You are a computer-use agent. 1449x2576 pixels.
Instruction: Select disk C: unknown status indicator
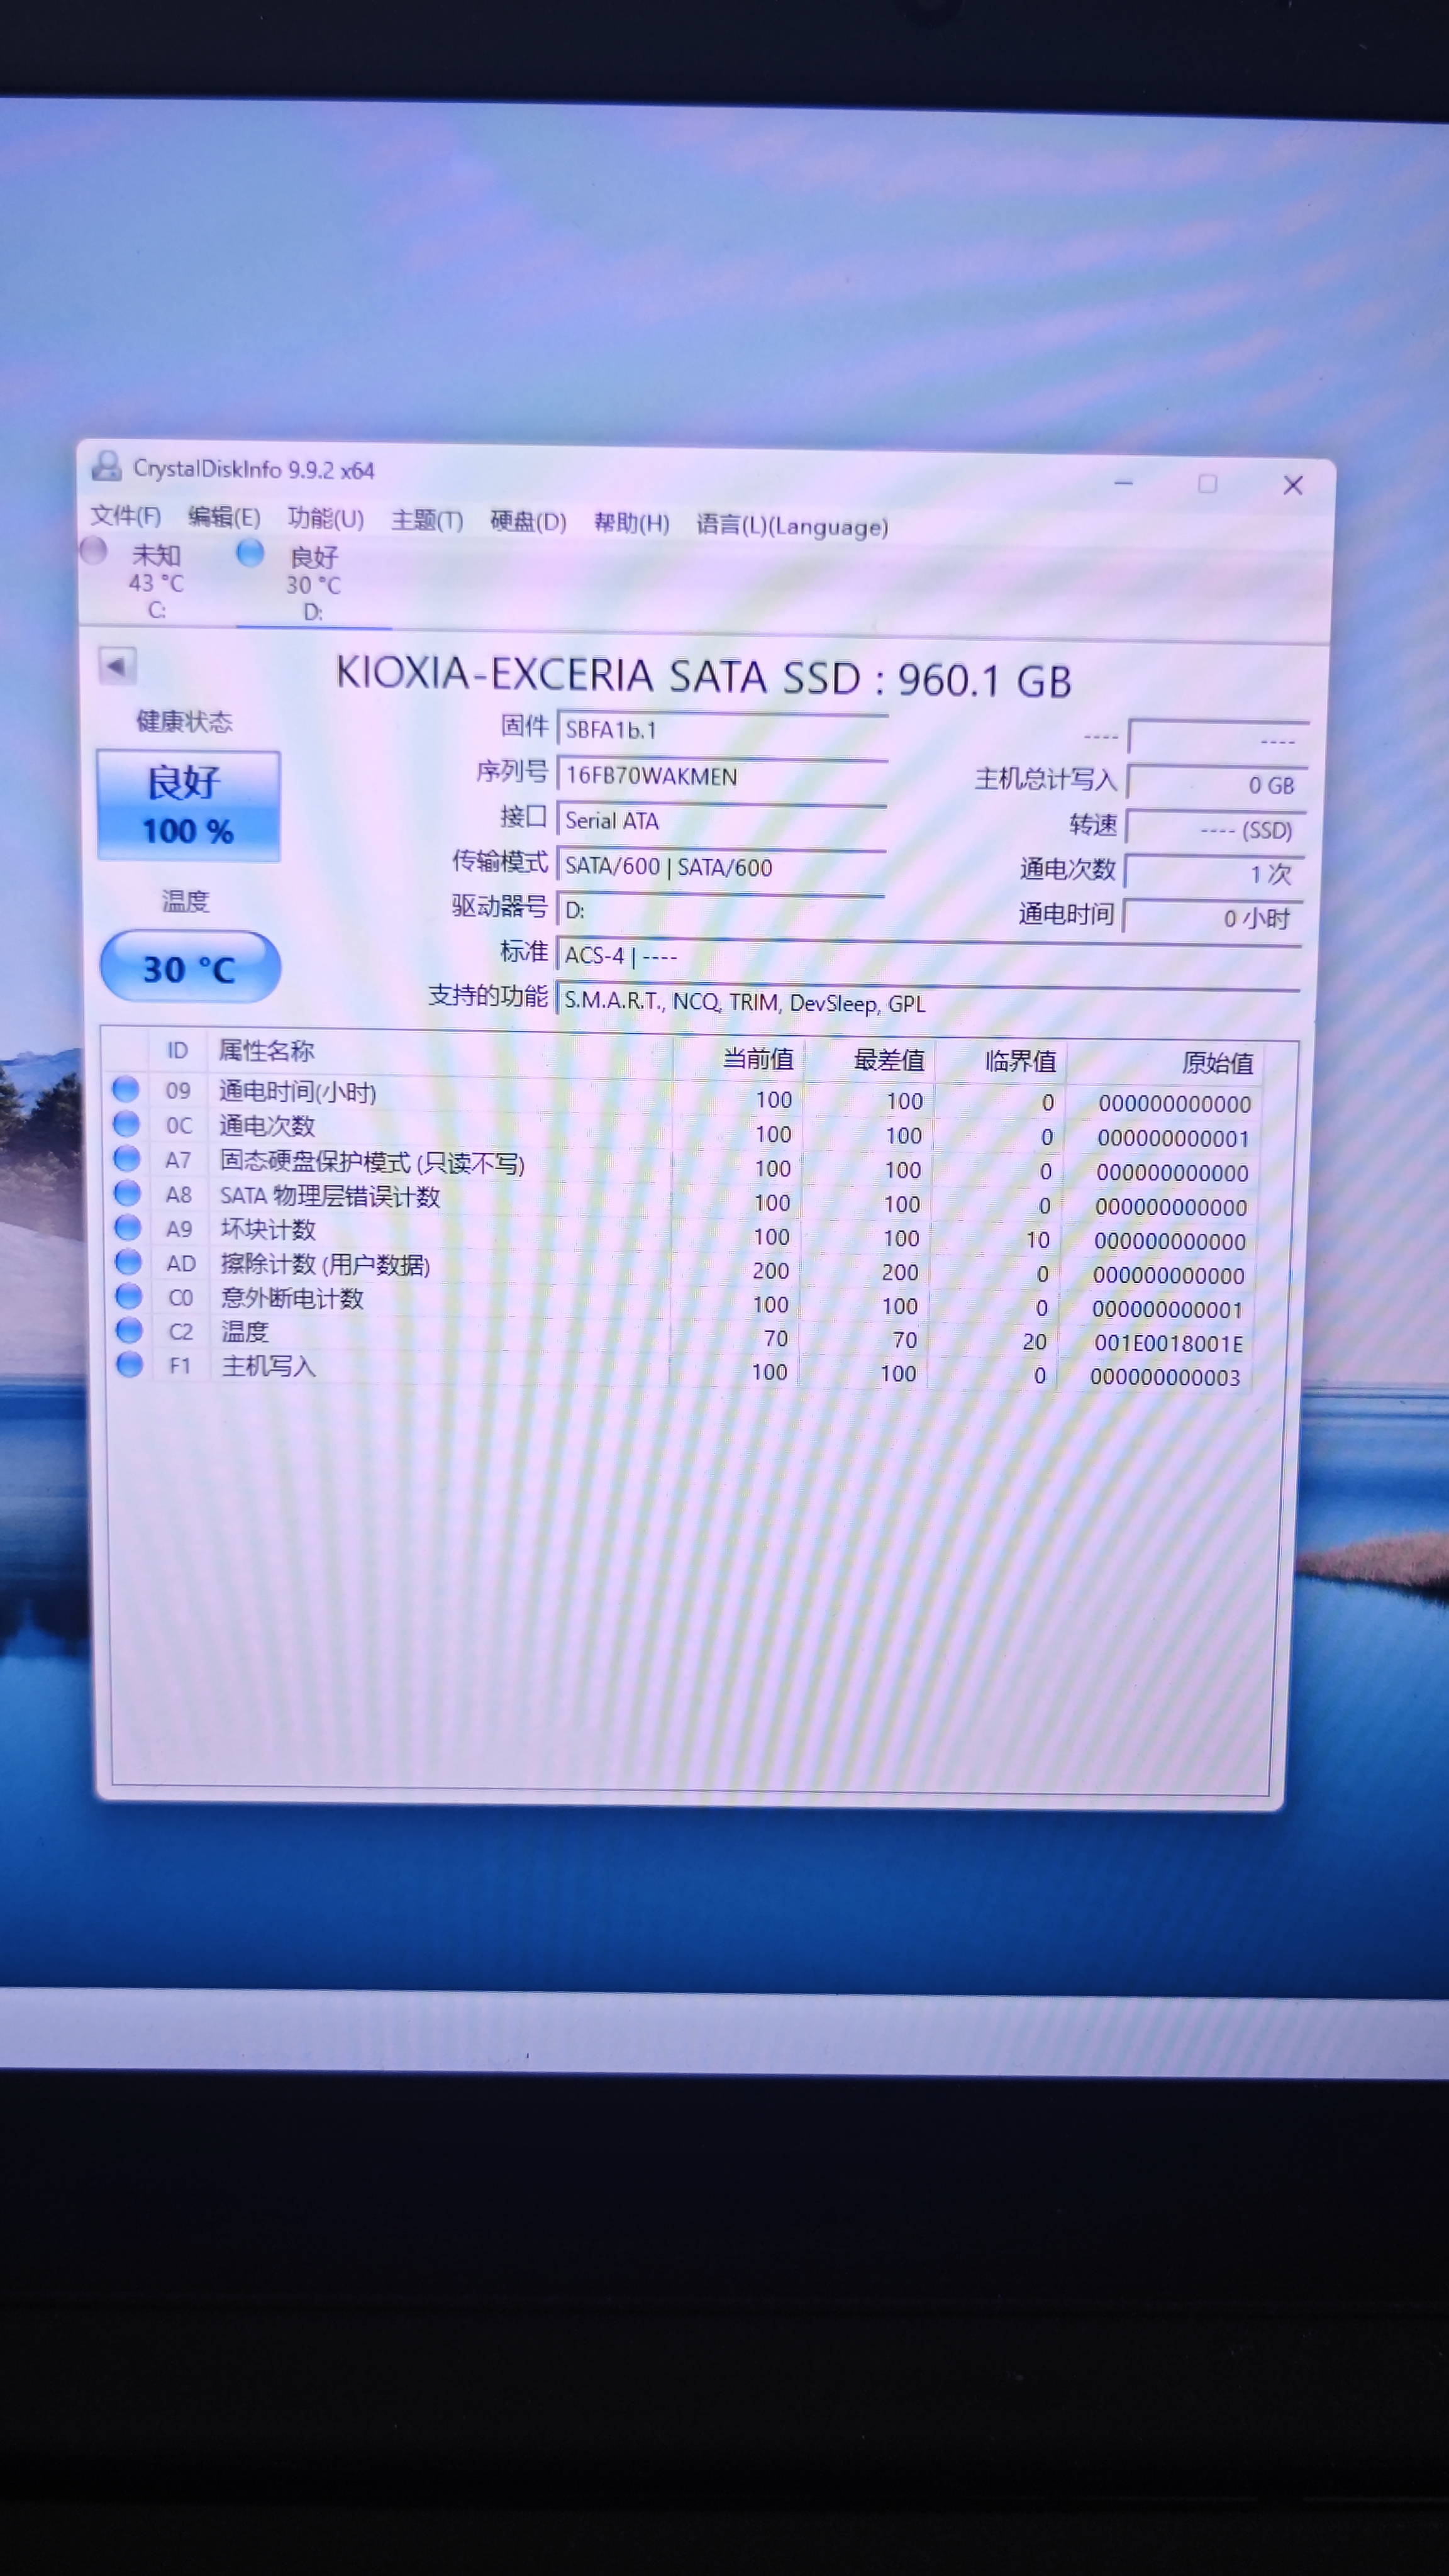94,551
